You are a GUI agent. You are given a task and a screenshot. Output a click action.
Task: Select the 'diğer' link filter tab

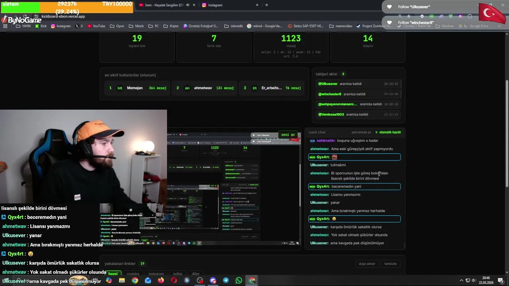pos(196,274)
